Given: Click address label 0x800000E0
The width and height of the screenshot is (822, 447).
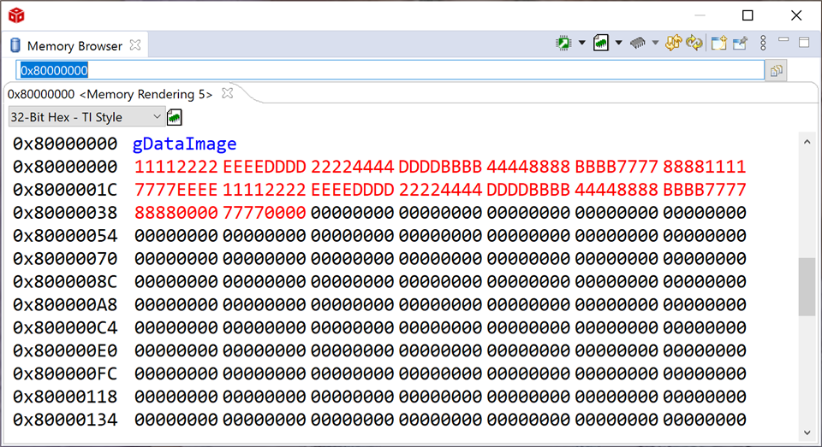Looking at the screenshot, I should (65, 350).
